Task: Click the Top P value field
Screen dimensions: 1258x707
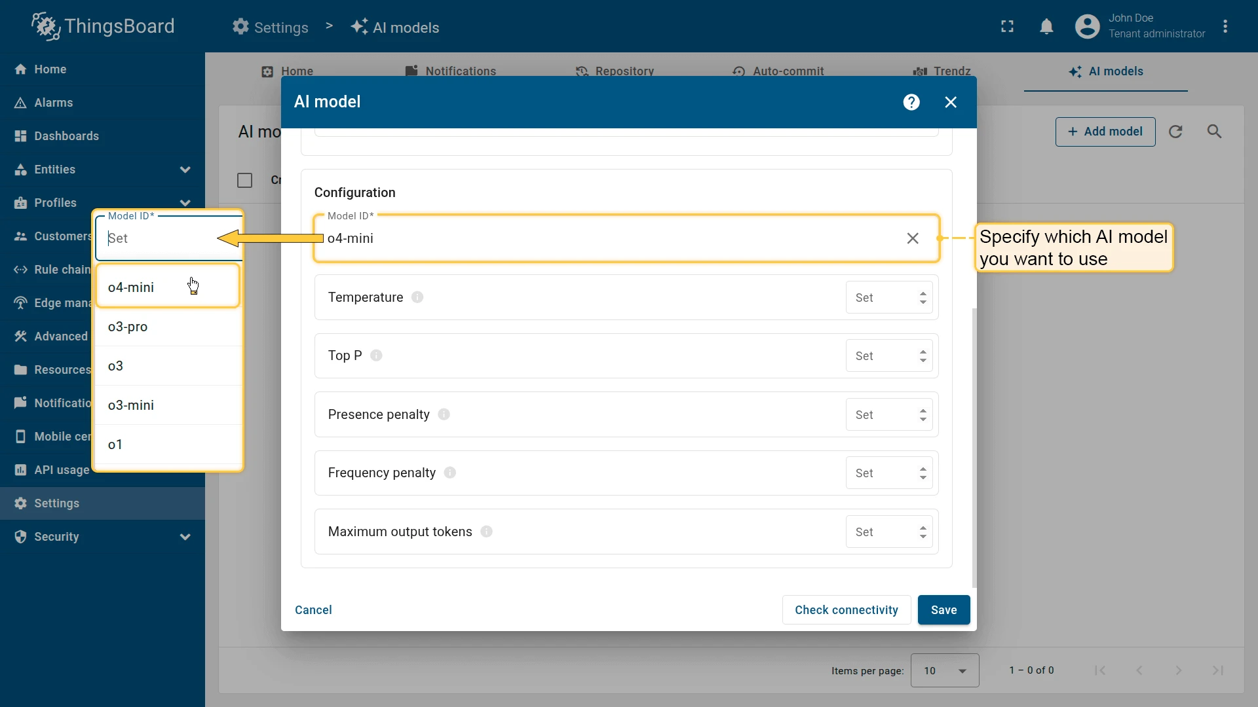Action: coord(889,355)
